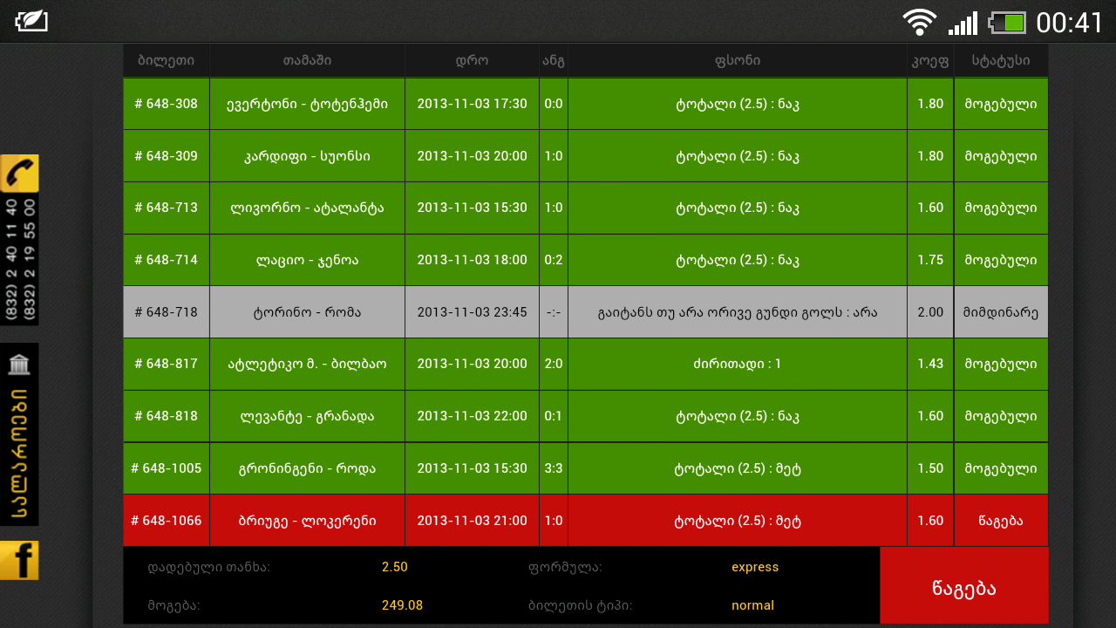Tap the Wi-Fi status icon
Image resolution: width=1116 pixels, height=628 pixels.
(919, 22)
